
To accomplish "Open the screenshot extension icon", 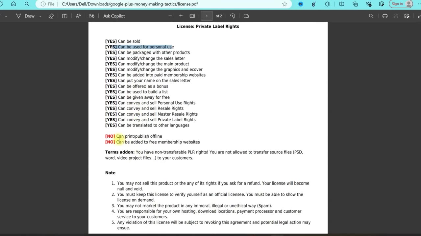I will pyautogui.click(x=382, y=4).
